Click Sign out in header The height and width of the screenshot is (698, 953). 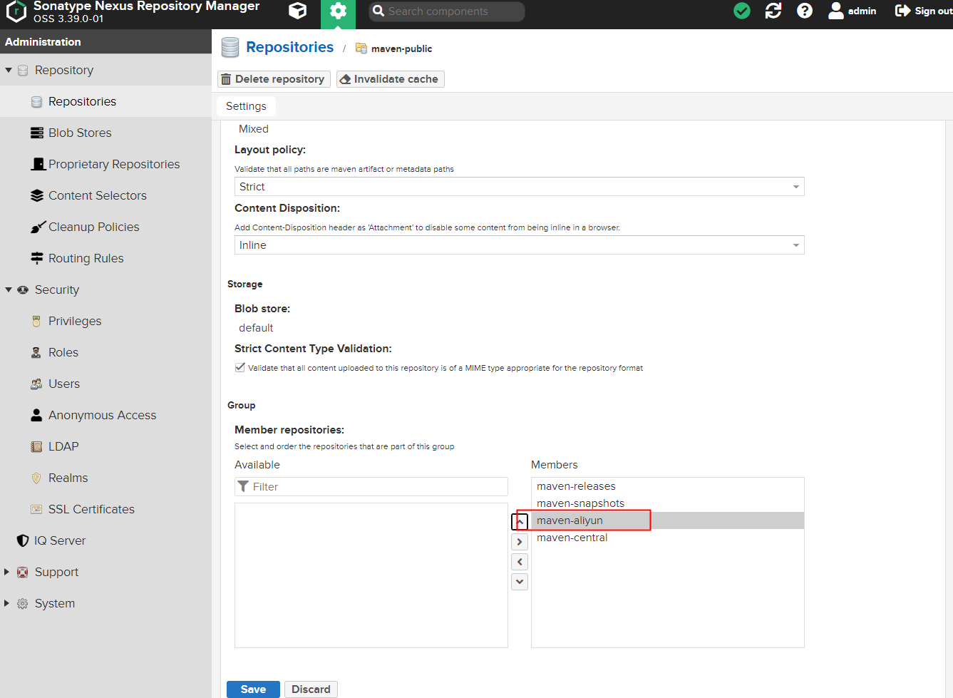click(x=923, y=11)
